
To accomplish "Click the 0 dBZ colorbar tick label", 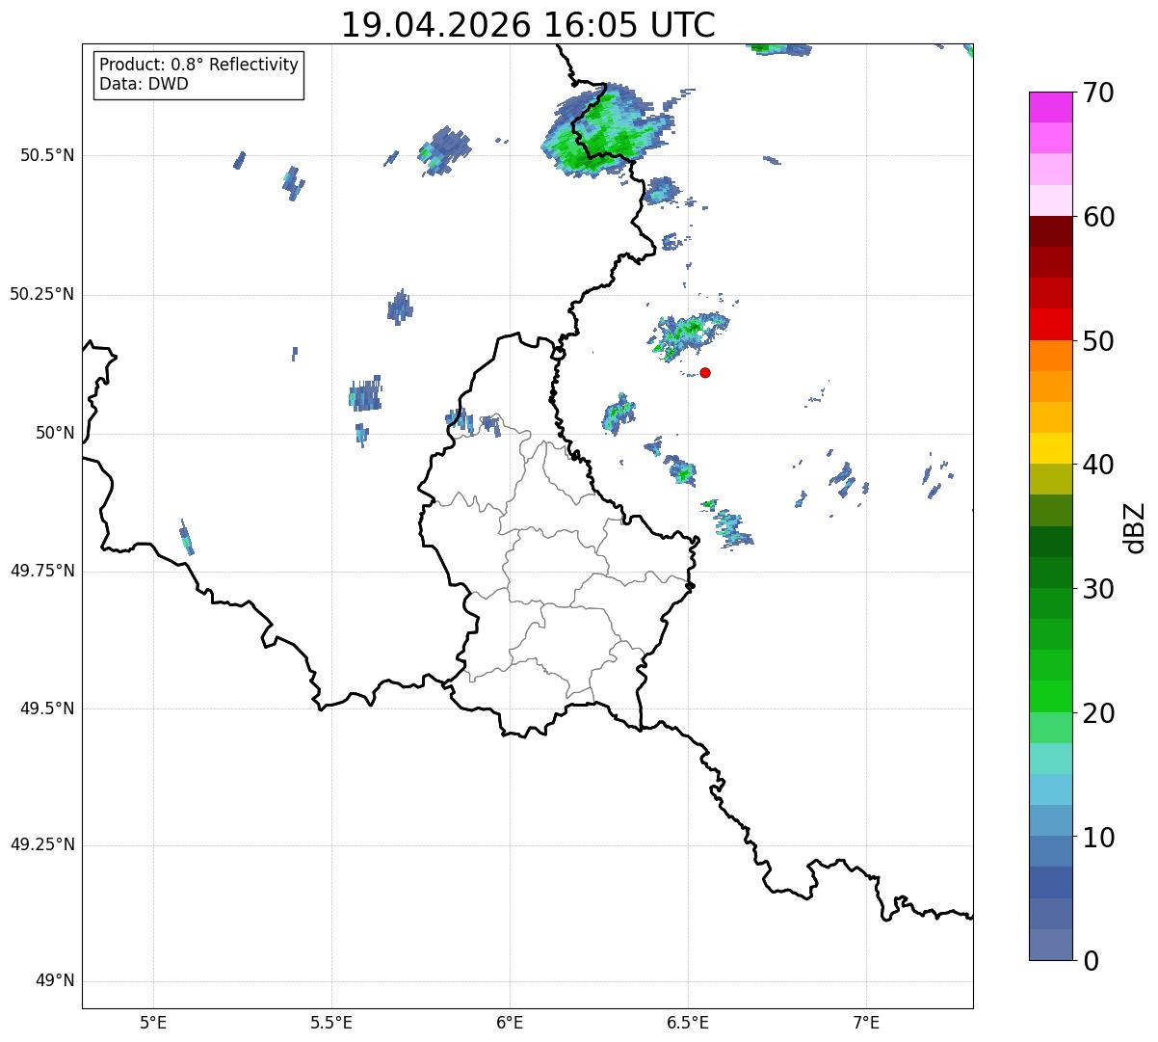I will 1090,960.
